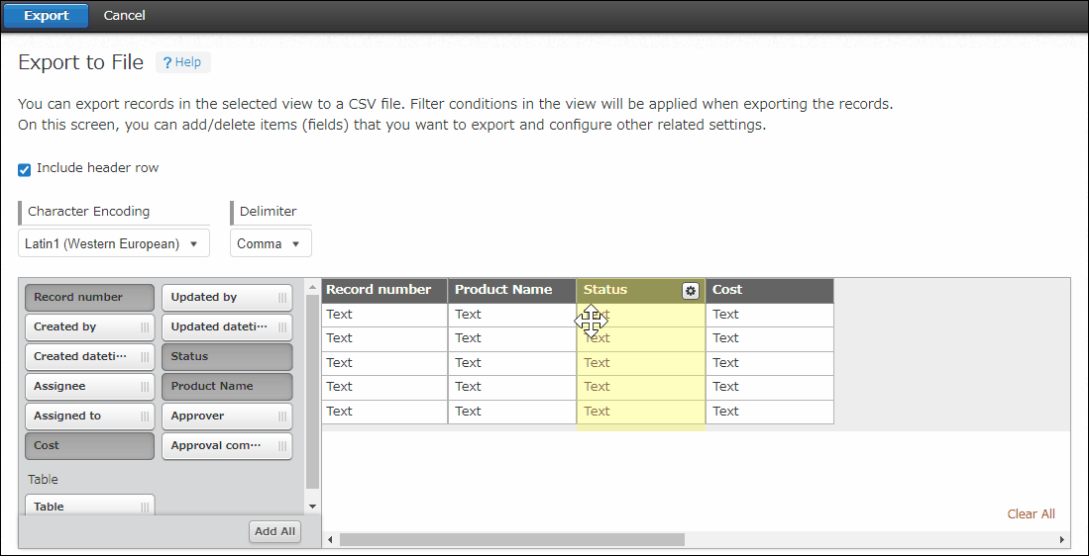Click the Help question mark link
The image size is (1089, 556).
tap(182, 62)
